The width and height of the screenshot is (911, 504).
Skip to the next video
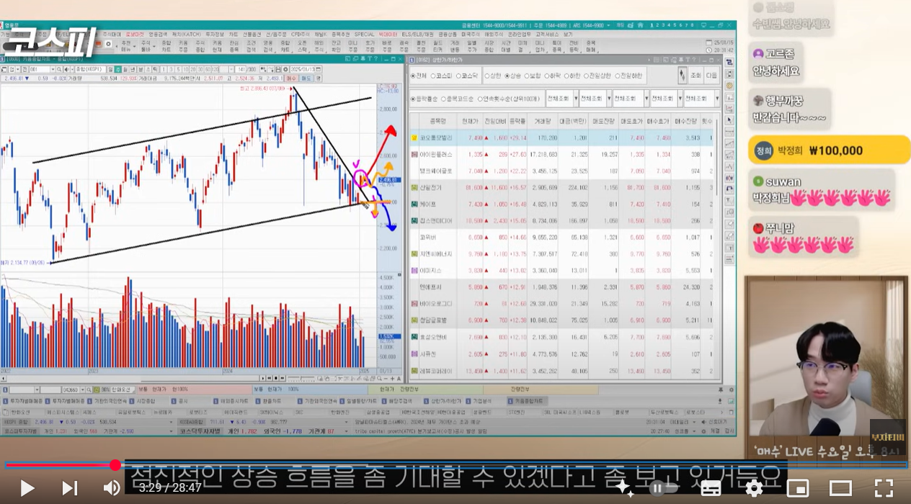[69, 488]
